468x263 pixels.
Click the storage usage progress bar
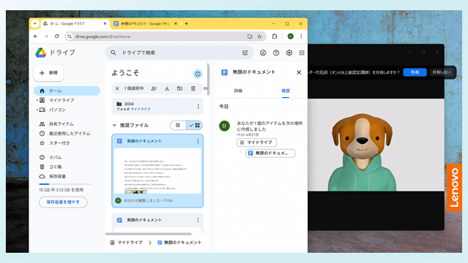pyautogui.click(x=65, y=184)
